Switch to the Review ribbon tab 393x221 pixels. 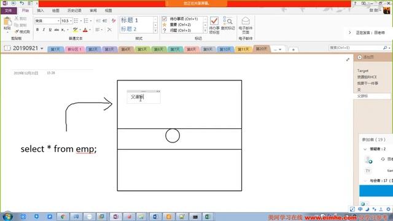(93, 10)
